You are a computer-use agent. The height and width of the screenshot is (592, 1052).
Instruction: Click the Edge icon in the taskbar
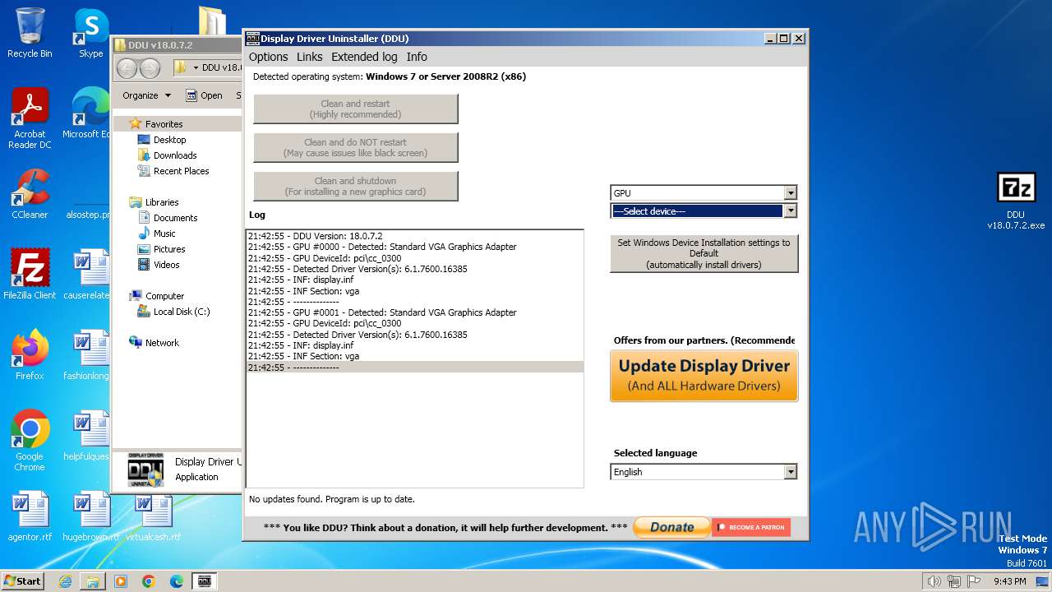coord(177,581)
